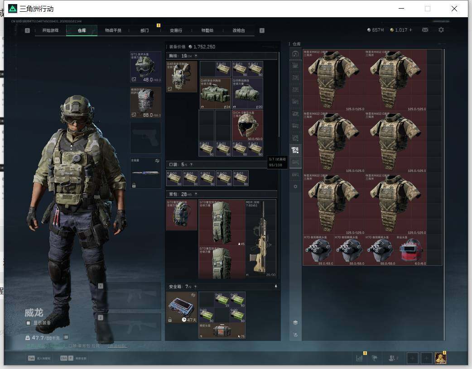Open the statistics chart icon at bottom

tap(359, 358)
